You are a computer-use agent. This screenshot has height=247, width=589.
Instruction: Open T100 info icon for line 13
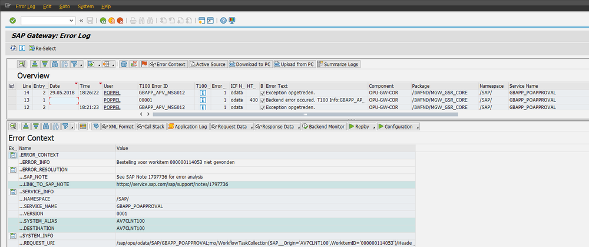click(203, 100)
